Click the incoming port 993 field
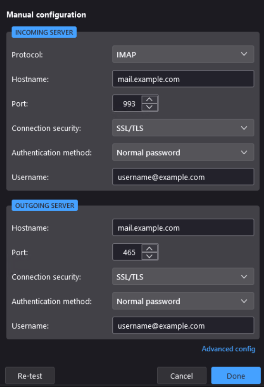 pos(127,103)
